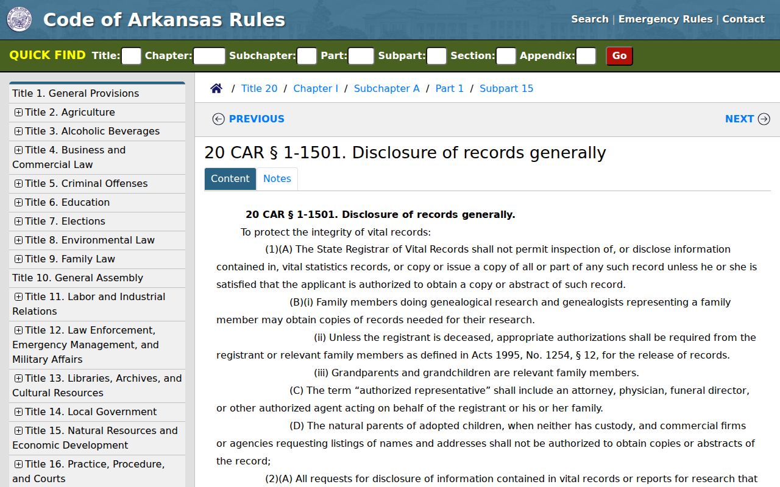Image resolution: width=780 pixels, height=487 pixels.
Task: Focus the Part quick find field
Action: point(361,56)
